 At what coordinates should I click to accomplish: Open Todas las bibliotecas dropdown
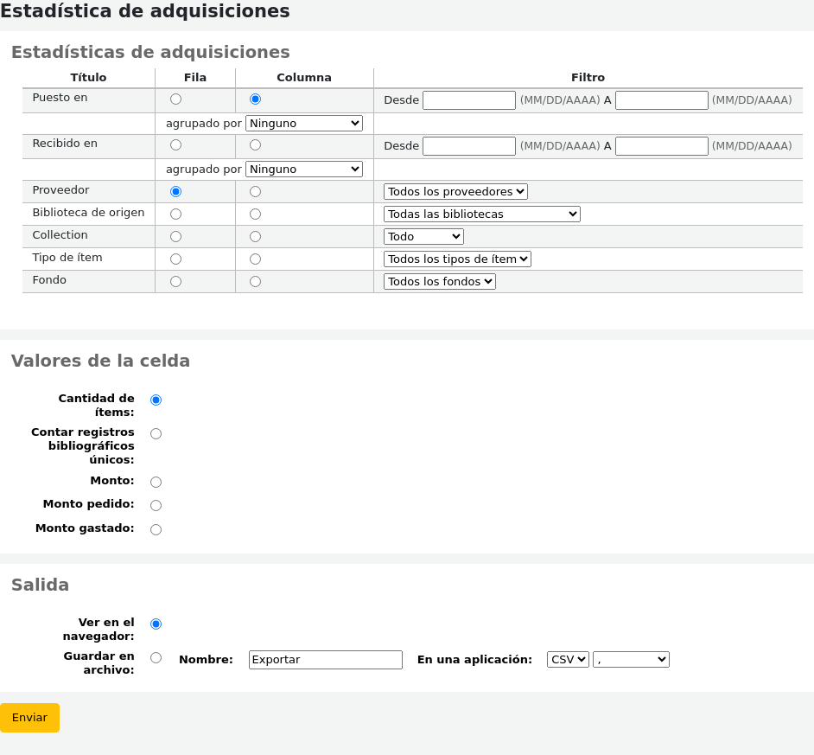click(482, 214)
